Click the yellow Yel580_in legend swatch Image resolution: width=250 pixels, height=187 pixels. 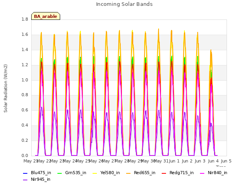click(x=95, y=173)
